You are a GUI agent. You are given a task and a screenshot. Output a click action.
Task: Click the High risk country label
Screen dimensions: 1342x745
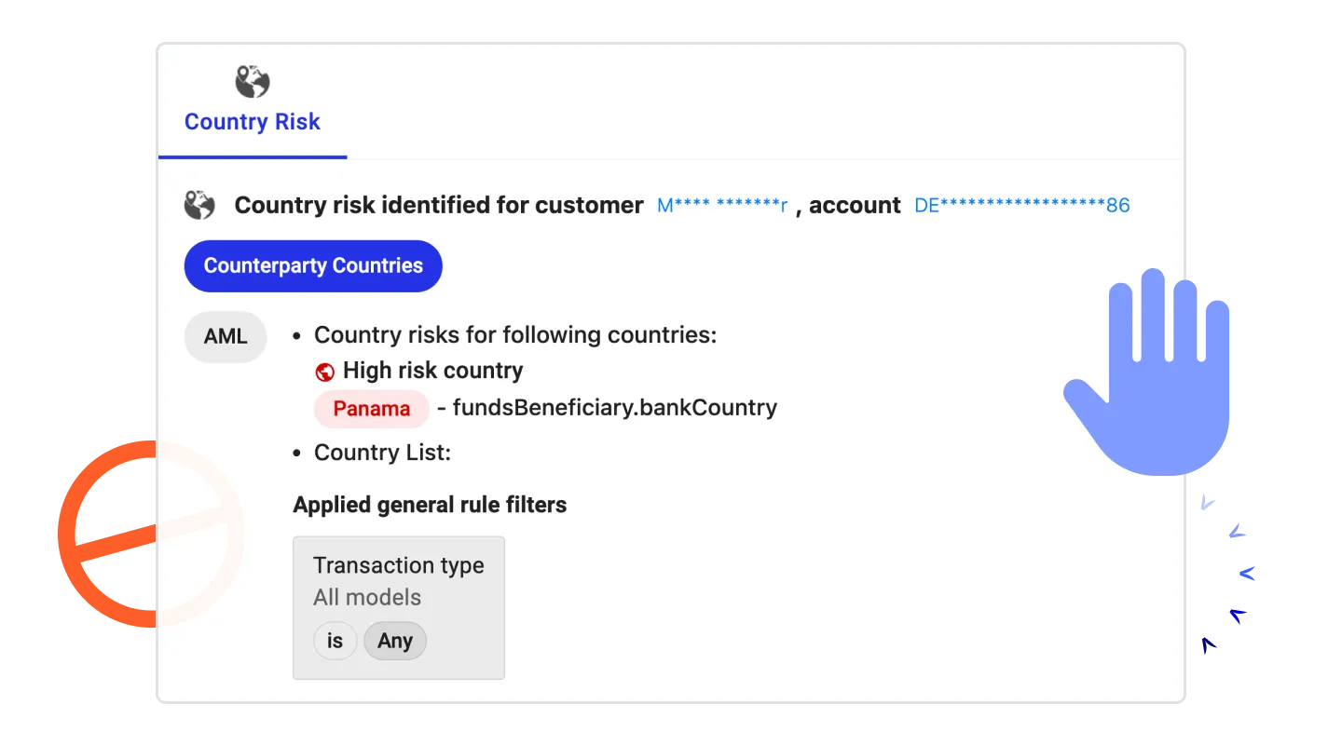pyautogui.click(x=432, y=371)
